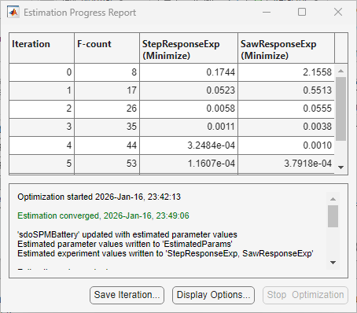This screenshot has height=313, width=357.
Task: Click the MATLAB logo icon in title bar
Action: (13, 12)
